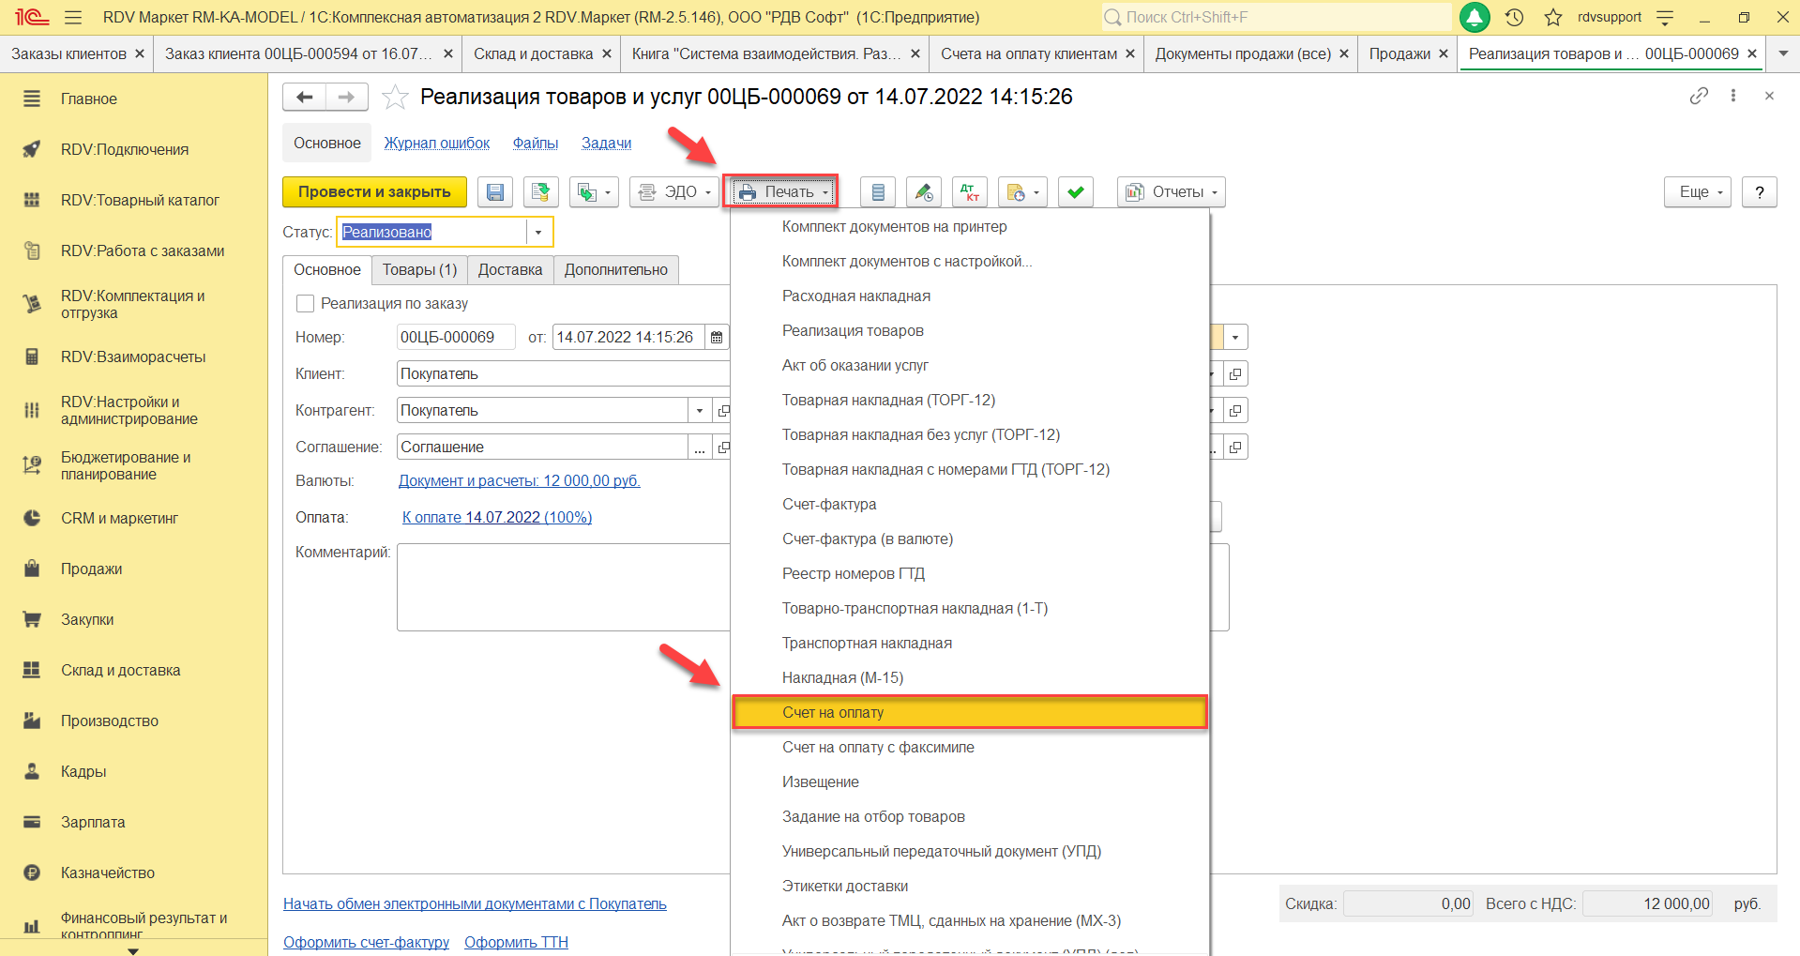Viewport: 1800px width, 956px height.
Task: Switch to the Товары (1) tab
Action: tap(419, 270)
